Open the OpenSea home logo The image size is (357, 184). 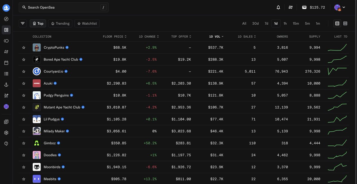pyautogui.click(x=6, y=8)
